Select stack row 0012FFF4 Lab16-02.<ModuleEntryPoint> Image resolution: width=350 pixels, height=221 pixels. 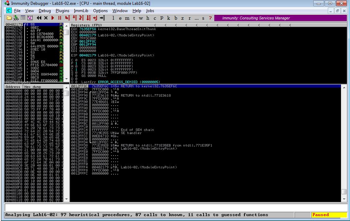[x=206, y=167]
